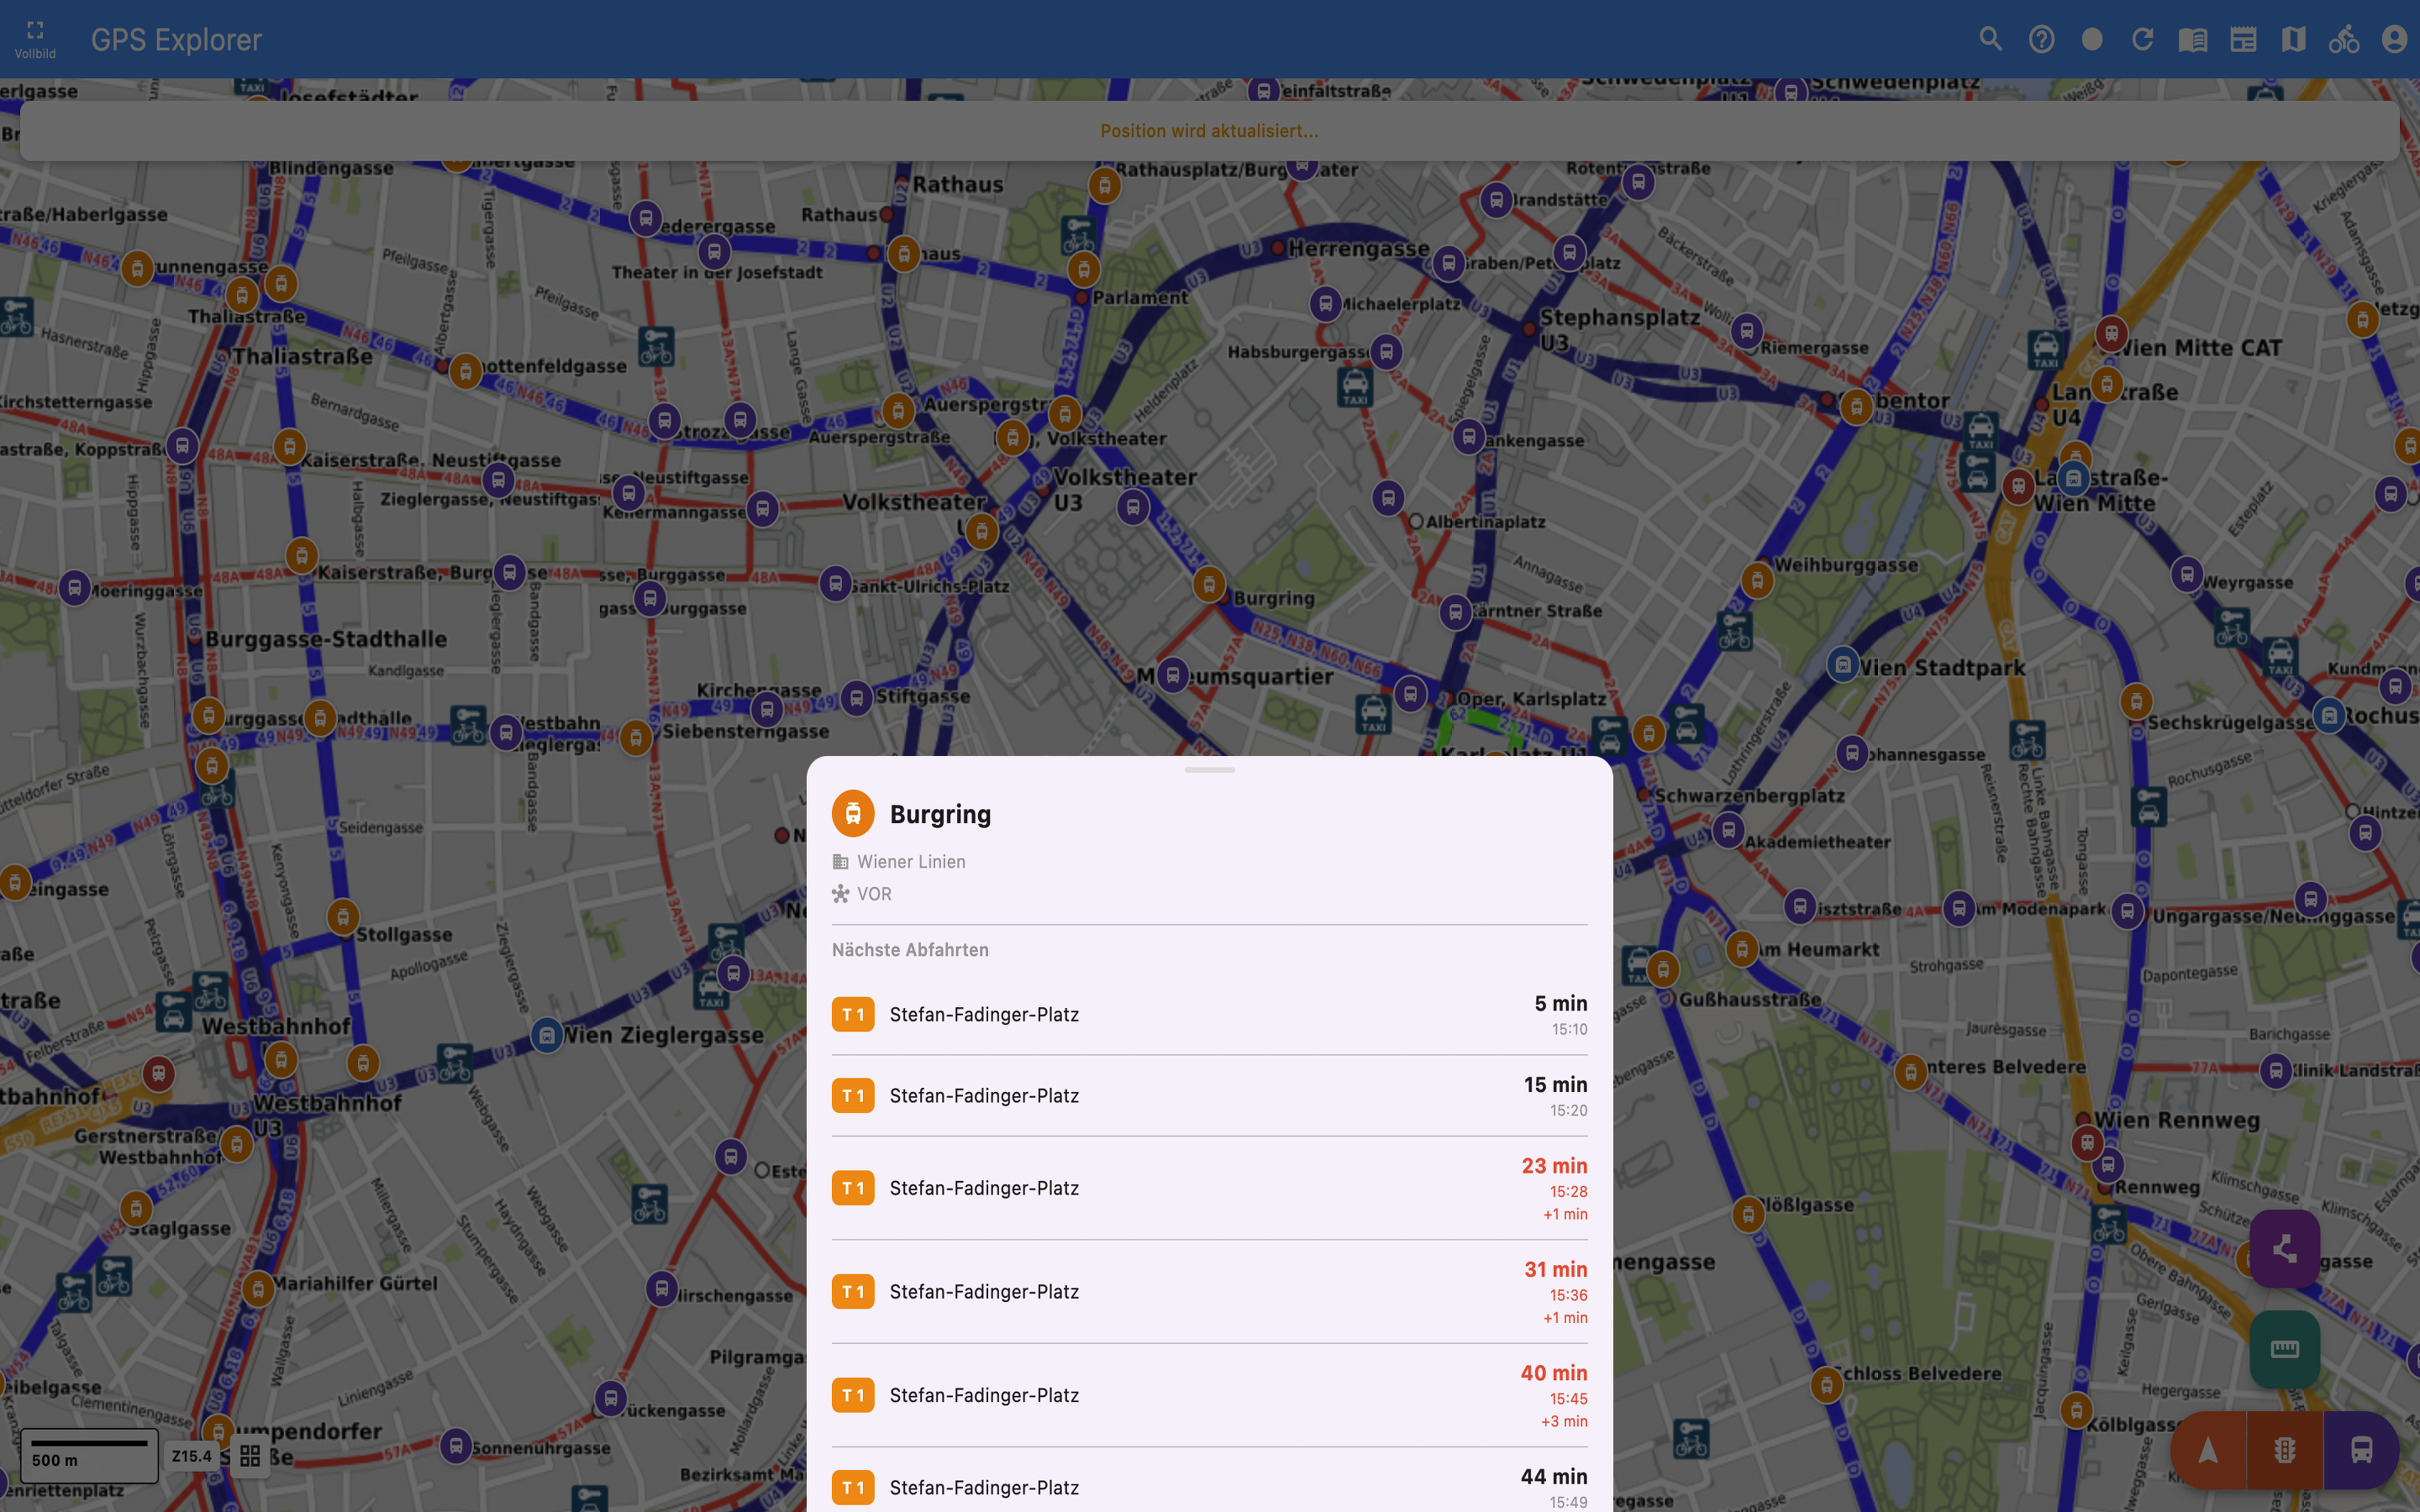Click the Wien Stadtpark station marker
The image size is (2420, 1512).
[1842, 664]
